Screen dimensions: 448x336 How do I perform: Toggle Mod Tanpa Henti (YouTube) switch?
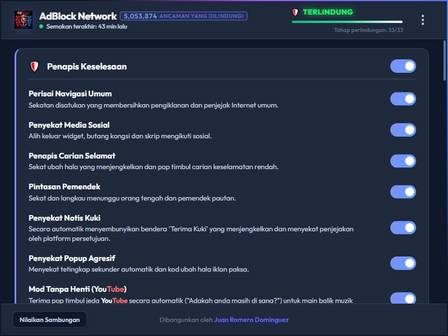point(403,298)
